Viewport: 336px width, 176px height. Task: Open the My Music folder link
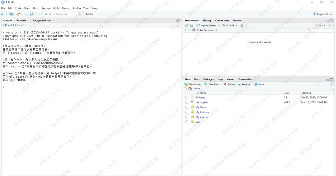[x=201, y=107]
